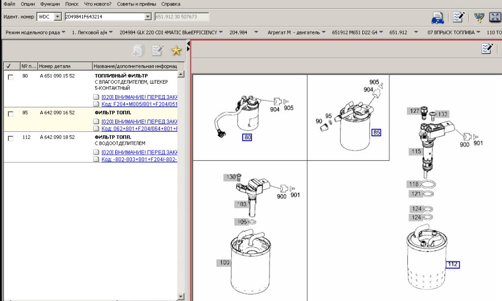The image size is (502, 301).
Task: Open the WDC identifier prefix dropdown
Action: coord(57,17)
